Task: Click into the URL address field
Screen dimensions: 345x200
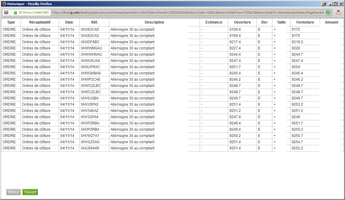Action: (188, 12)
